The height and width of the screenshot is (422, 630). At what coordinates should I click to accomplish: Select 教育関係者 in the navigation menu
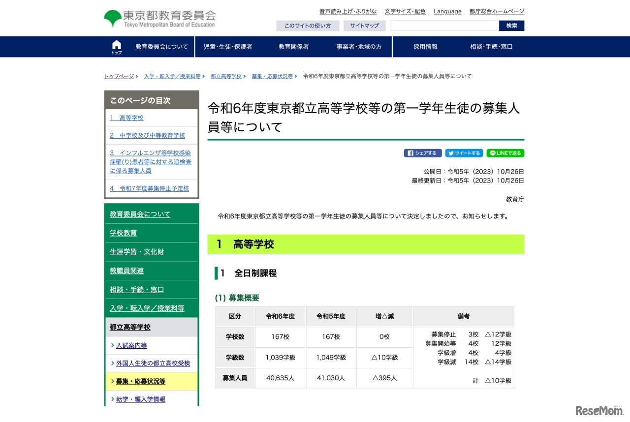coord(293,46)
